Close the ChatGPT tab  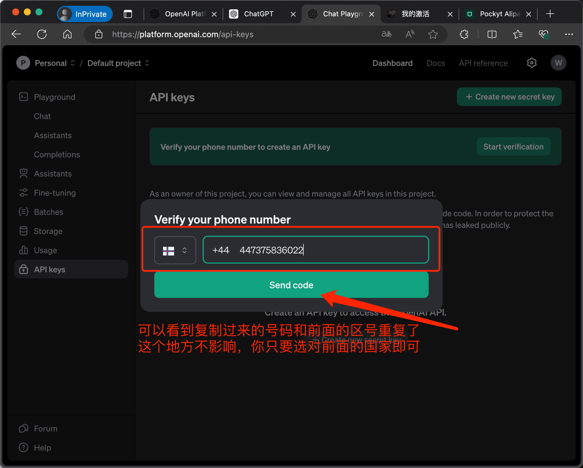[293, 14]
